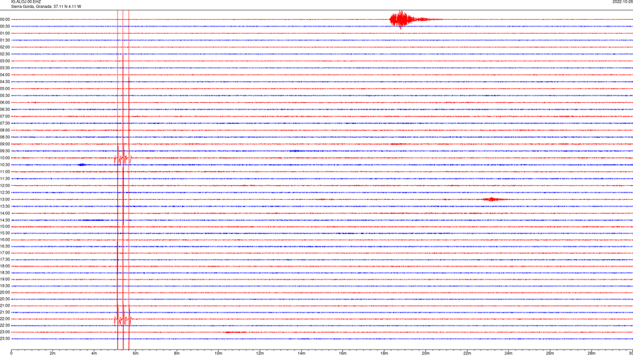Viewport: 633px width, 356px height.
Task: Click the 10m tick label on time axis
Action: click(218, 353)
